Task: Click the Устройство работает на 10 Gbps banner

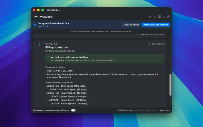Action: coord(104,59)
